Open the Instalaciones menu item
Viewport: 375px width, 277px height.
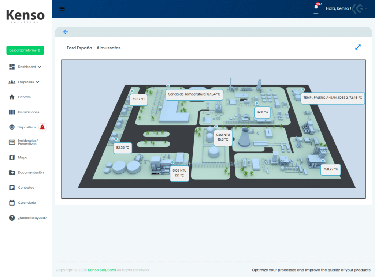pos(29,112)
